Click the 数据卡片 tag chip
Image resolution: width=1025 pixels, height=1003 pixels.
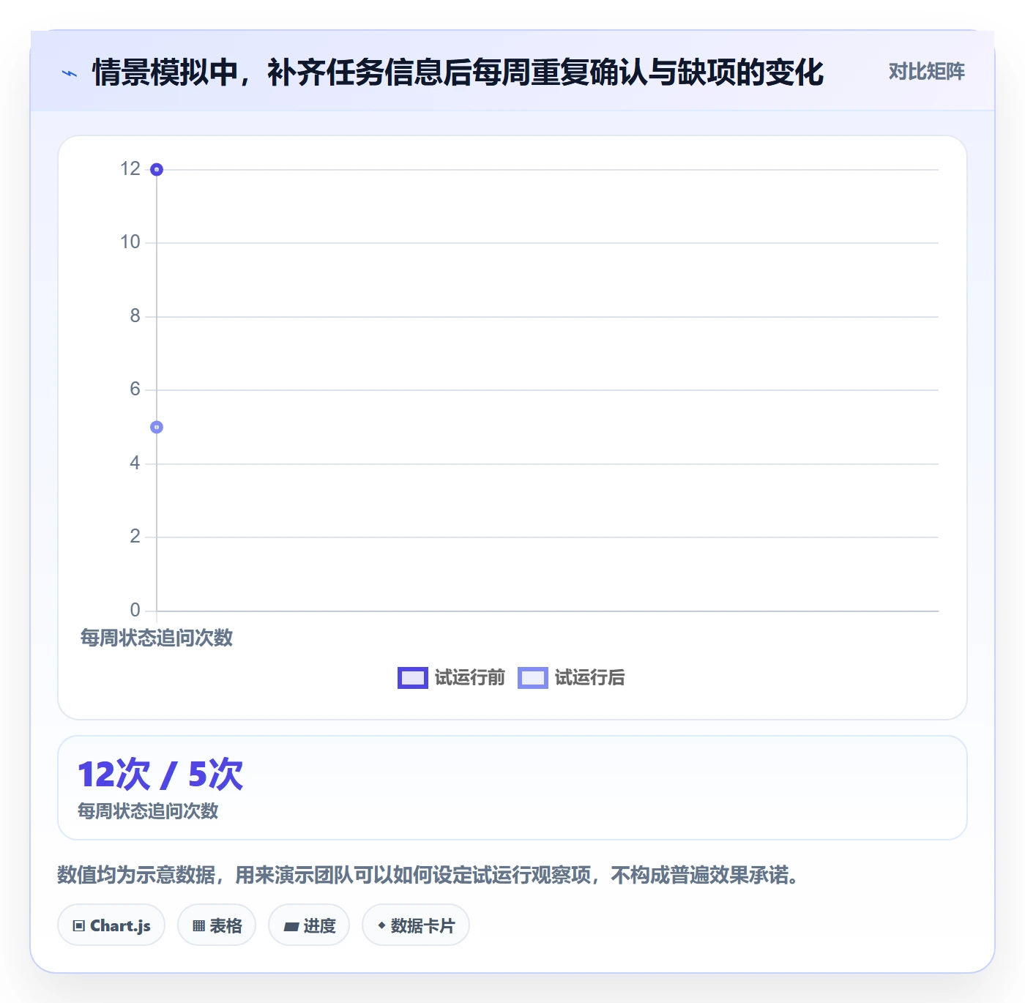[x=416, y=925]
